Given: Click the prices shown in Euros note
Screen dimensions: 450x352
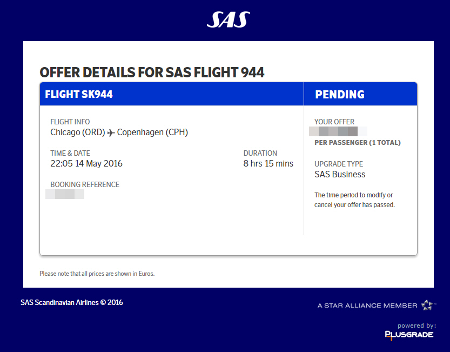Looking at the screenshot, I should (x=97, y=274).
